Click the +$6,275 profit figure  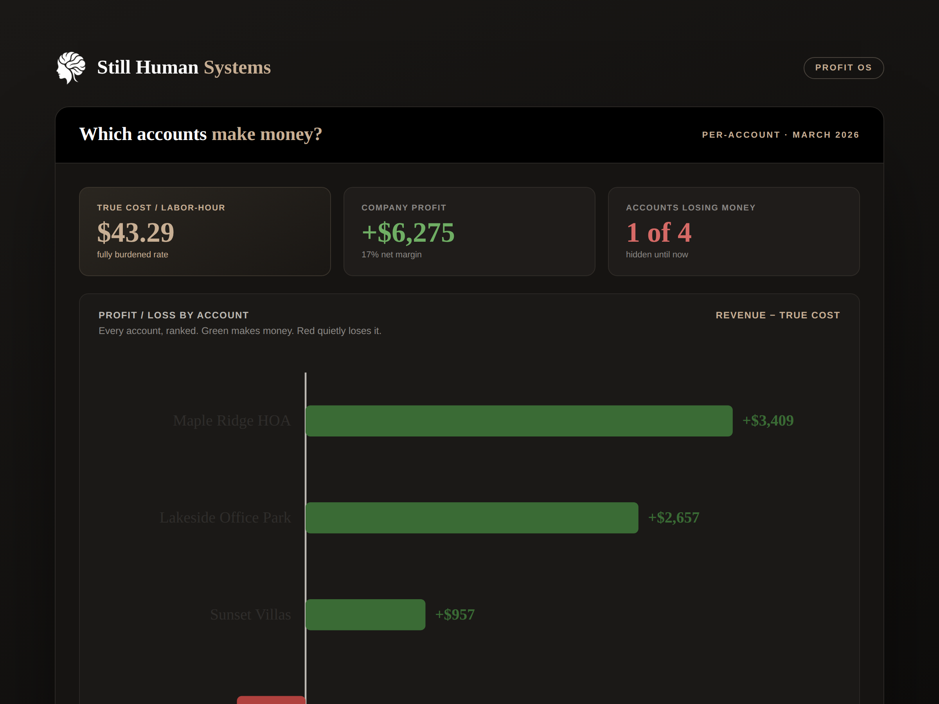tap(408, 233)
